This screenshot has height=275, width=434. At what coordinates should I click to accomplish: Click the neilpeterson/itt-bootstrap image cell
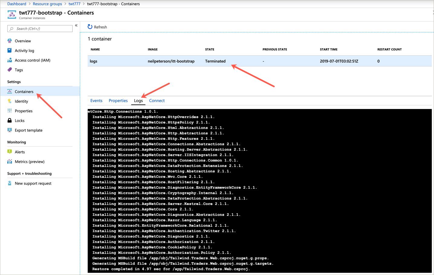(171, 61)
